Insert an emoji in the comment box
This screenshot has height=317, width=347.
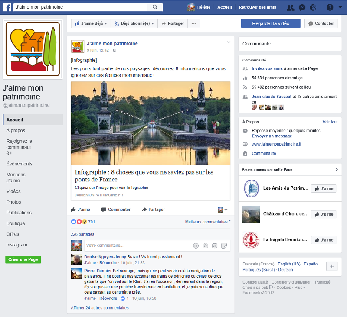[x=196, y=246]
